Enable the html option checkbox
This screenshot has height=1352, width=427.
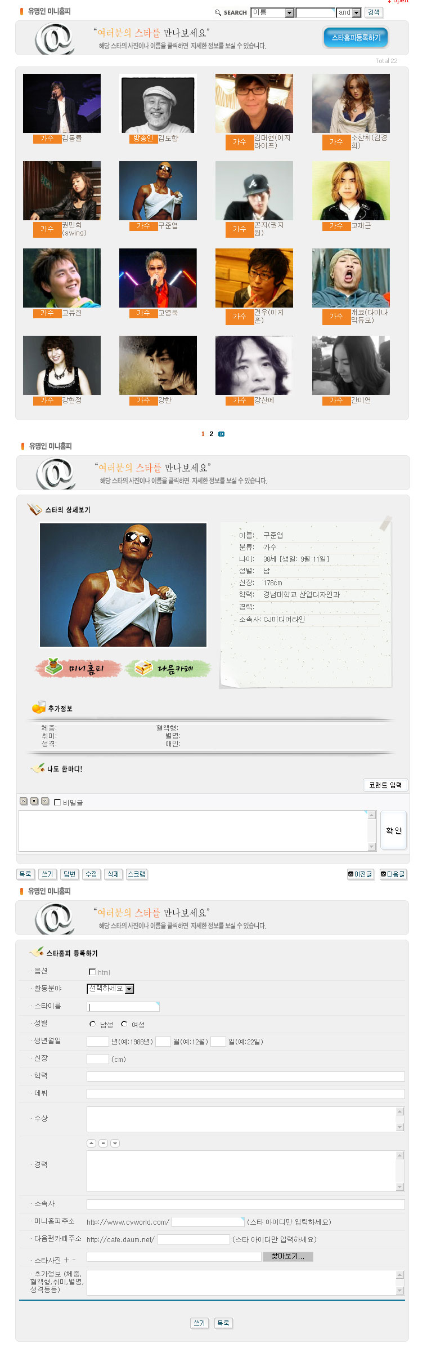[x=92, y=972]
